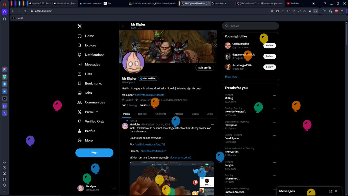
Task: Open account switcher dots next to Mr Kipler
Action: 114,188
